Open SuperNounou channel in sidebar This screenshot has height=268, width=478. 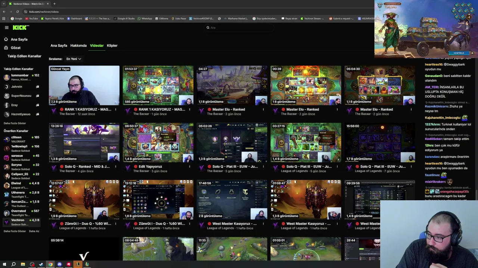(x=21, y=96)
